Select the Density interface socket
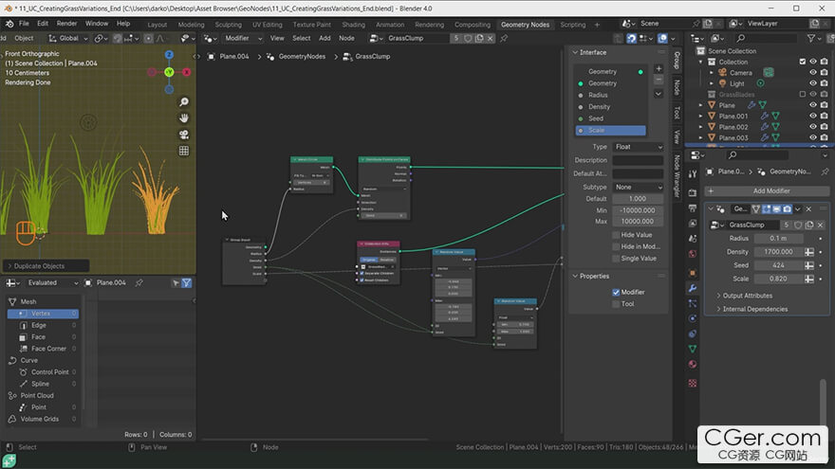This screenshot has width=835, height=469. [611, 107]
